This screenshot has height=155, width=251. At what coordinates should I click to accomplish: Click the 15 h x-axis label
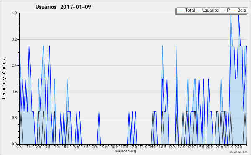[x=162, y=147]
